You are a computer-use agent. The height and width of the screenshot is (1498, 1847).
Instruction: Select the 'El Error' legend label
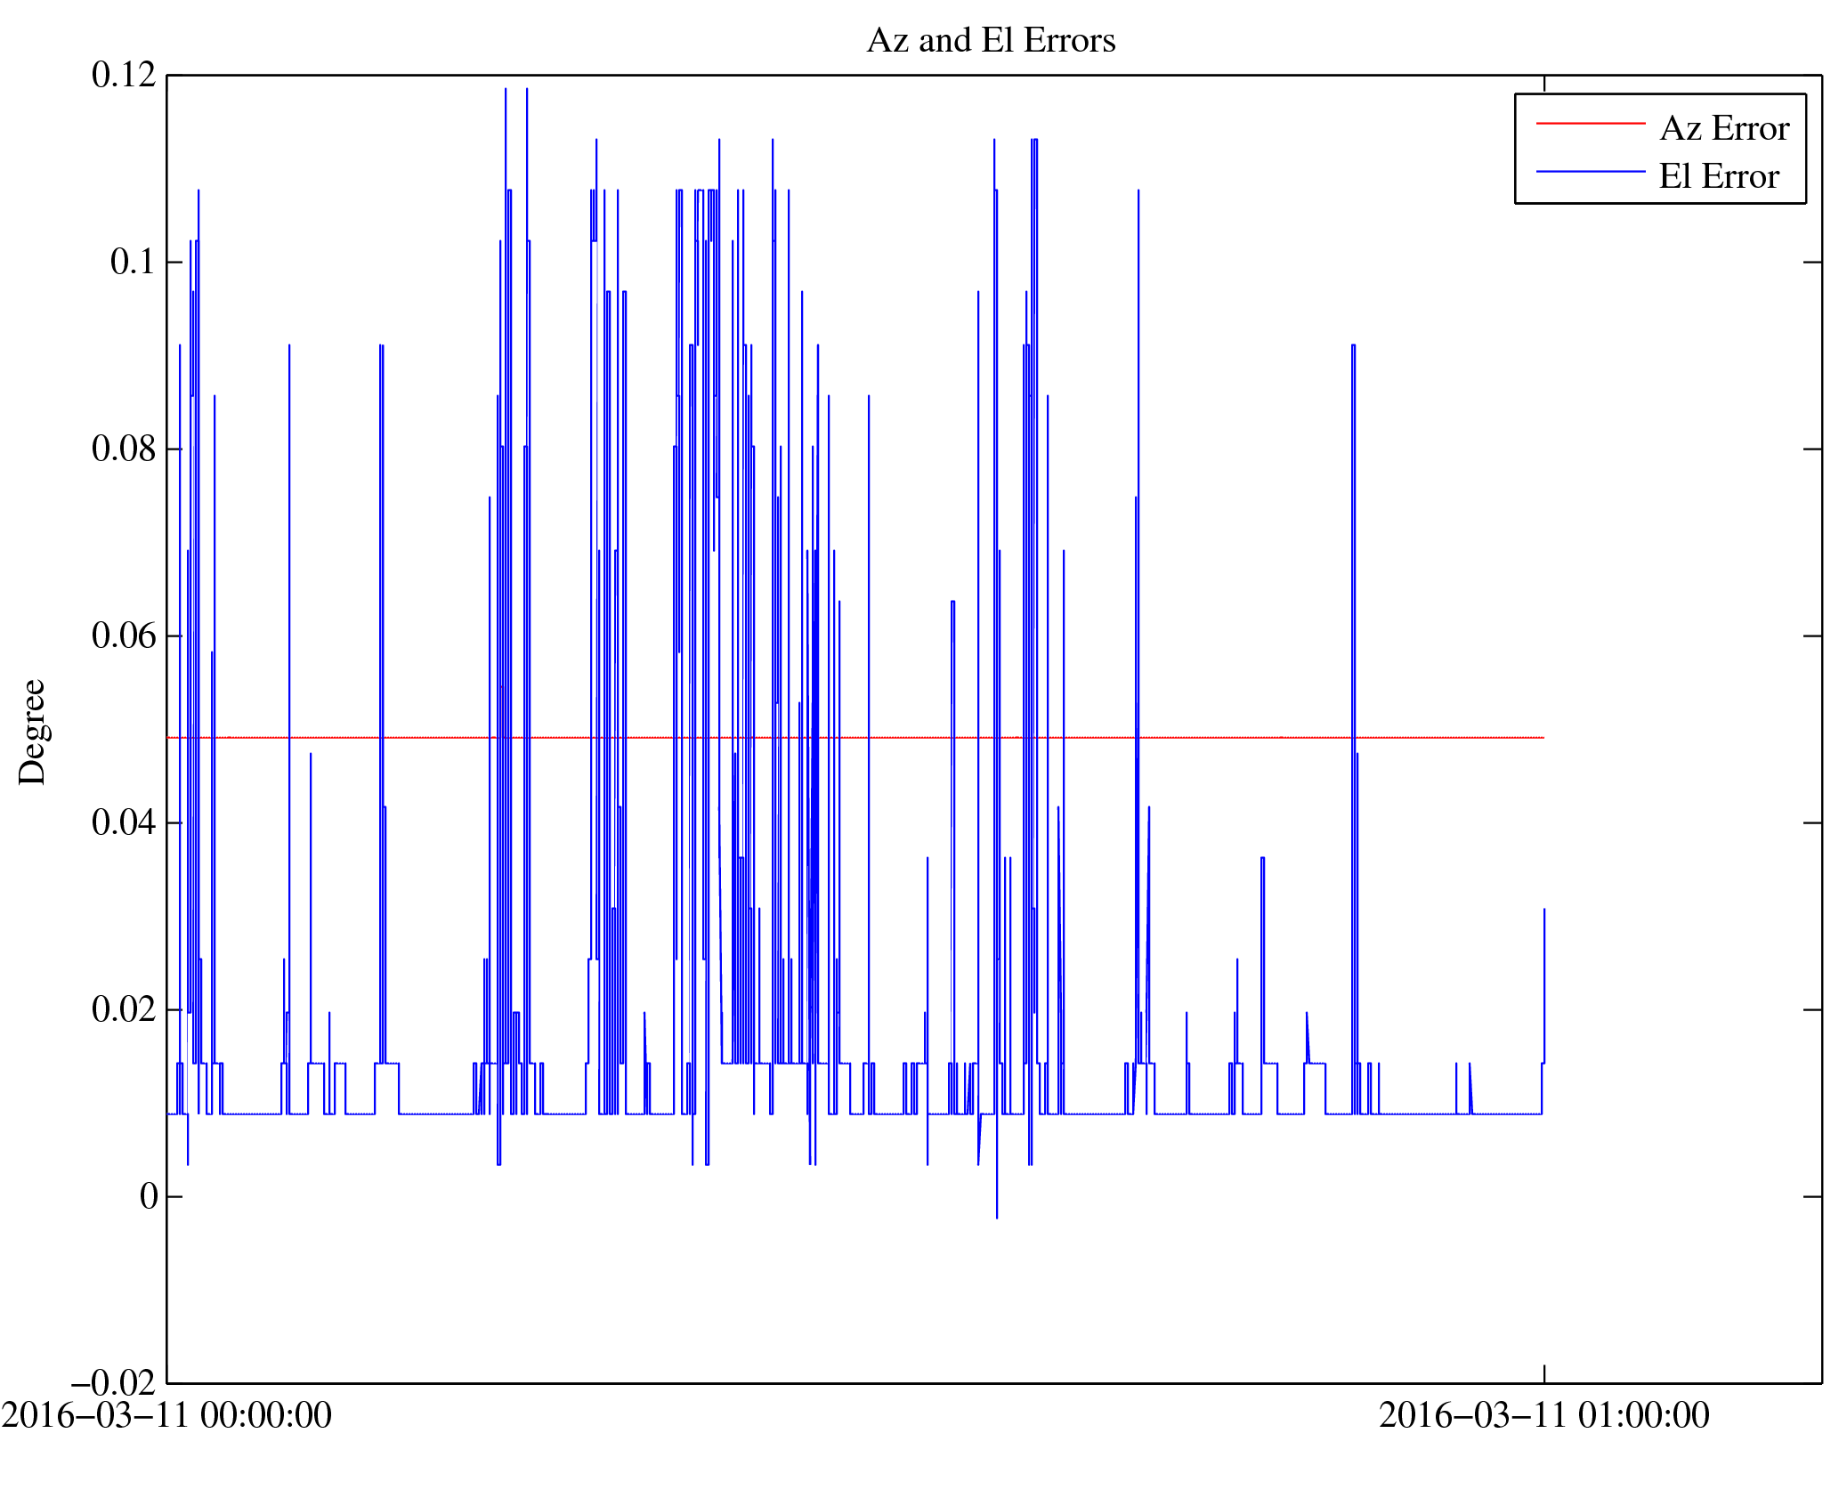(x=1718, y=177)
